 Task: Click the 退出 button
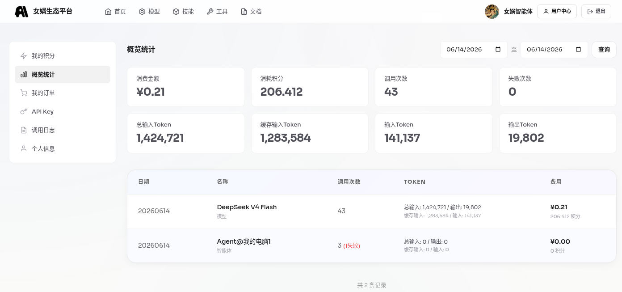(x=596, y=12)
